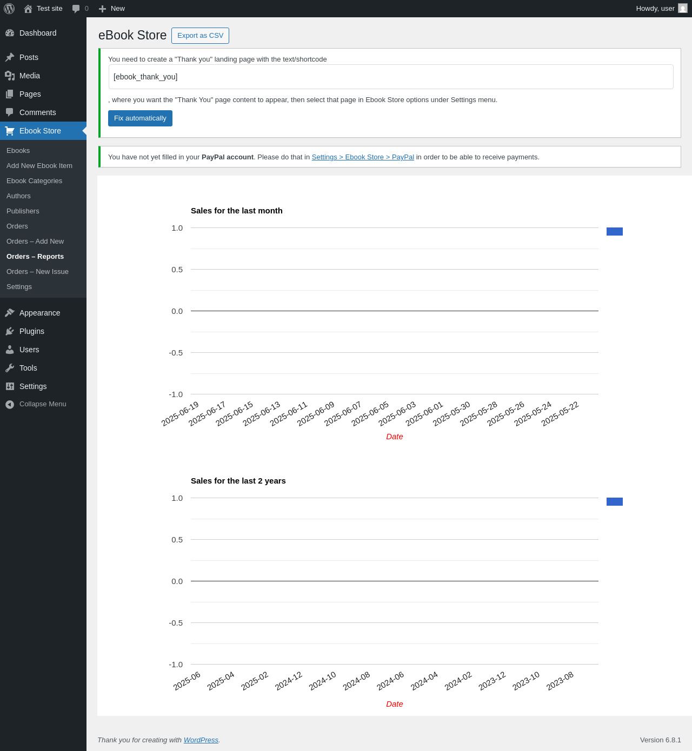The image size is (692, 751).
Task: Open the Dashboard gauge icon
Action: tap(10, 33)
